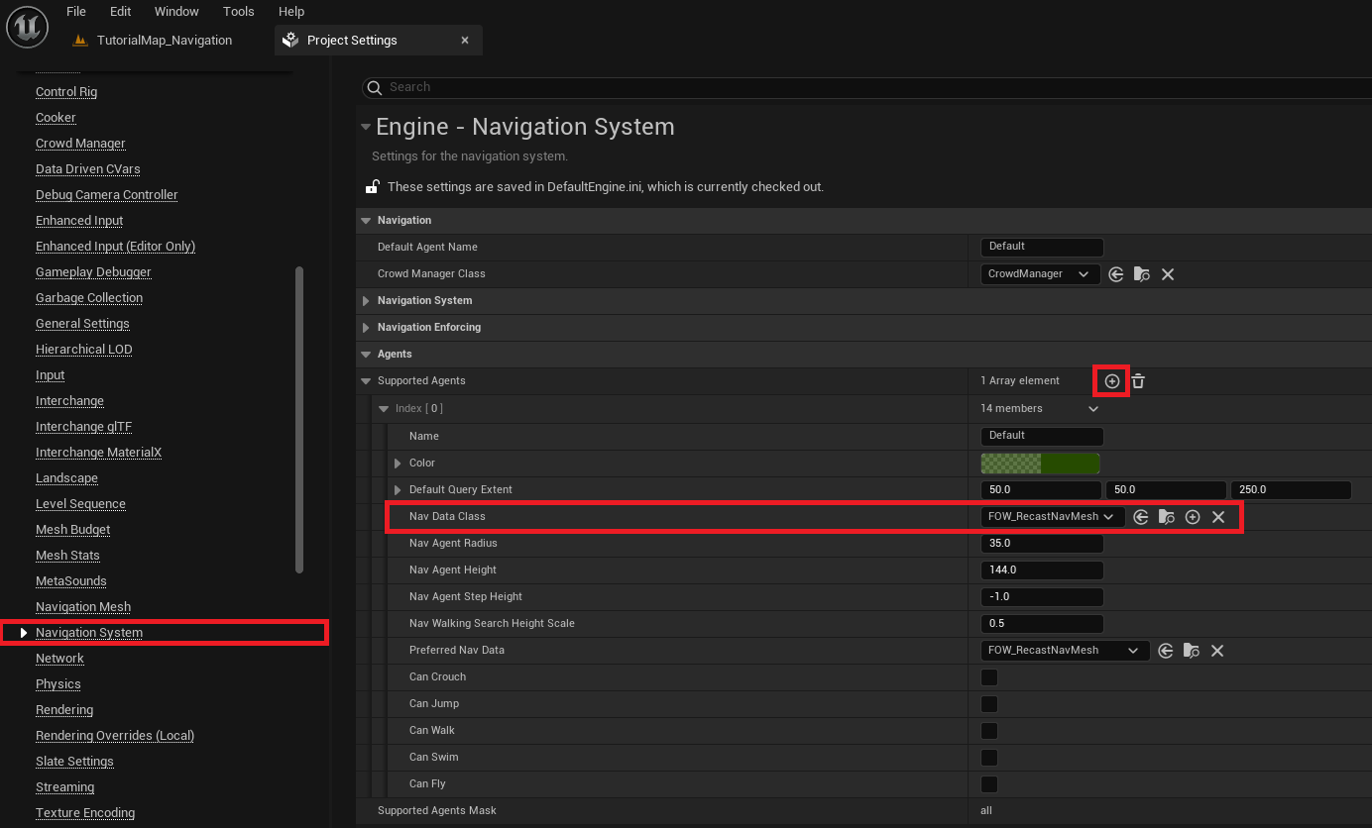Clear the Crowd Manager Class value

[1168, 274]
